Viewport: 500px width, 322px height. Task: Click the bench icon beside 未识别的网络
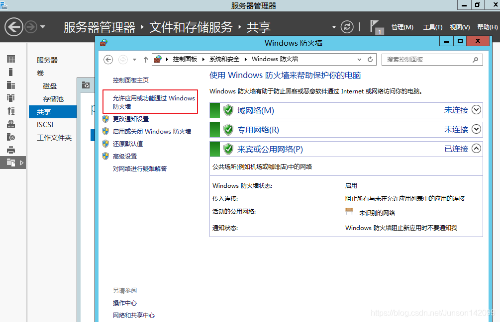click(x=349, y=211)
